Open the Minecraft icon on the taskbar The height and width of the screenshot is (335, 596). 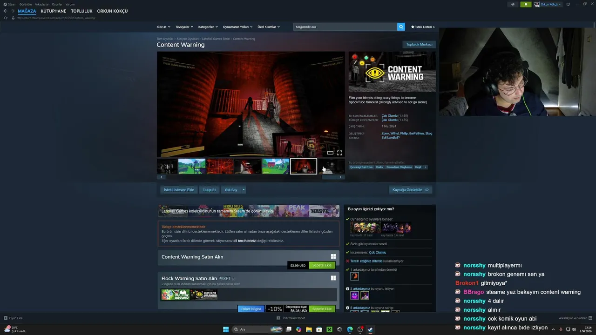pyautogui.click(x=329, y=329)
